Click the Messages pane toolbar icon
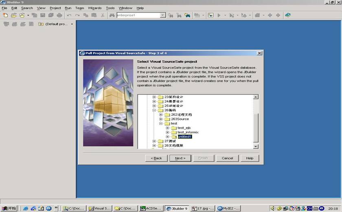This screenshot has height=212, width=342. pos(210,15)
